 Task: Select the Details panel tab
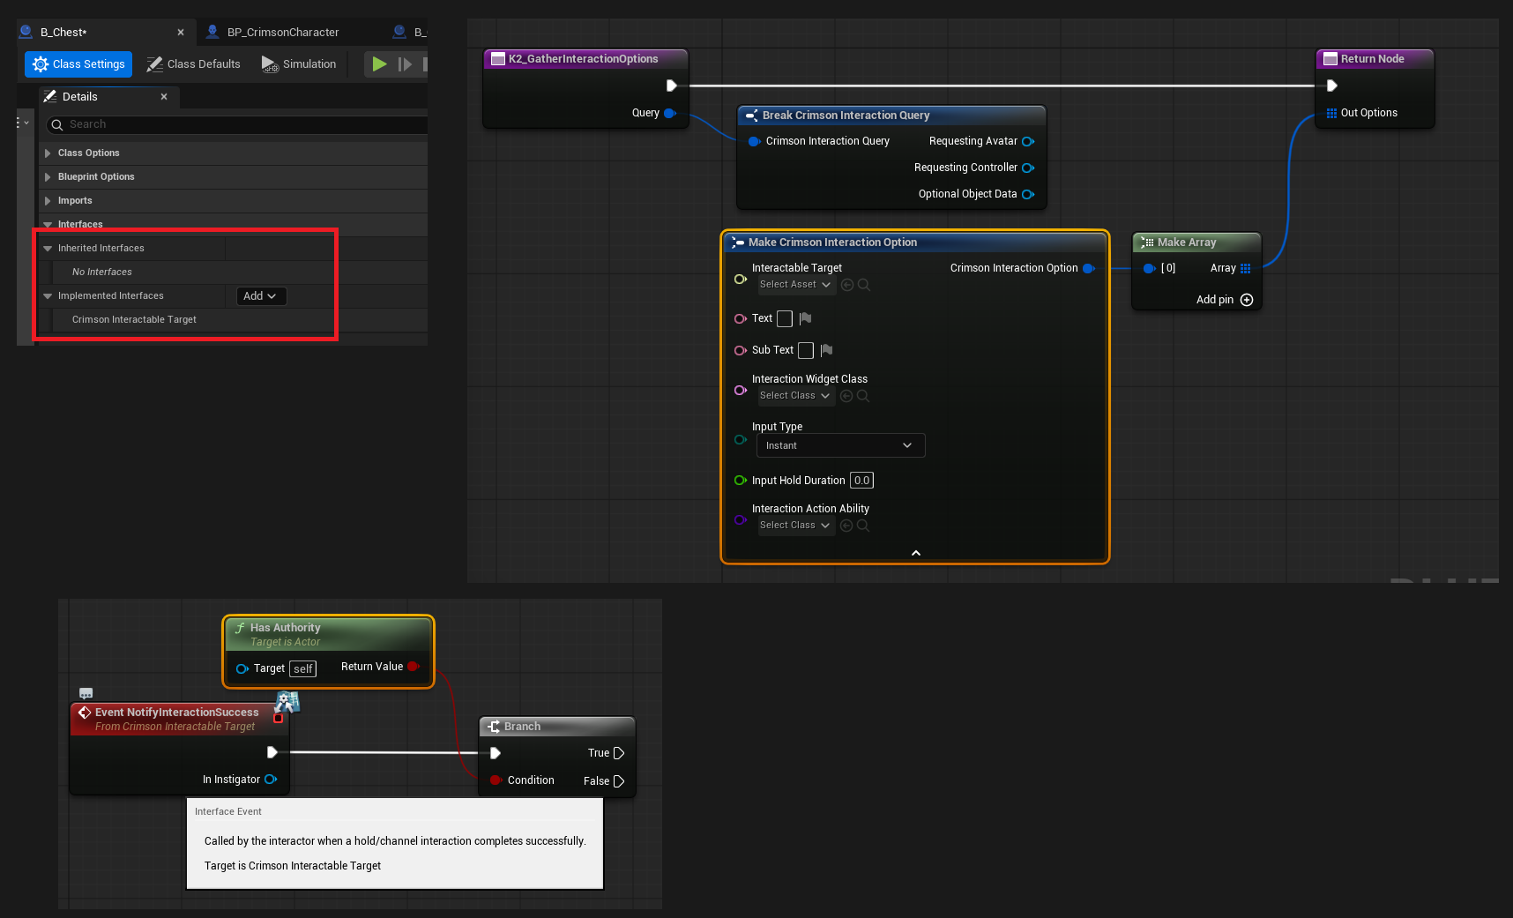(x=79, y=97)
